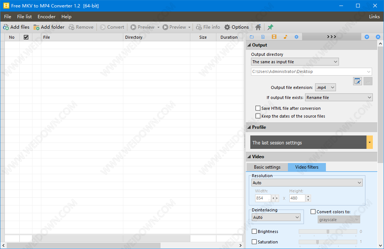Collapse the Profile section

(x=249, y=127)
